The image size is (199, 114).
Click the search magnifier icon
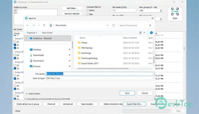[150, 25]
